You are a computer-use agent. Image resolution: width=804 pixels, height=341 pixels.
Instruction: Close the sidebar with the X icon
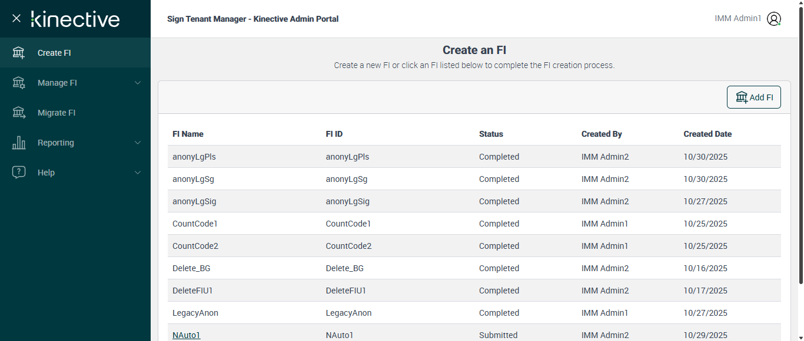16,18
